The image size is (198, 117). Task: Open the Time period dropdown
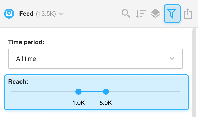coord(95,59)
